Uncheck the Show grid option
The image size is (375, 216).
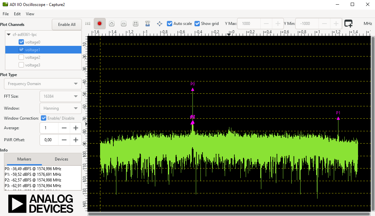197,24
